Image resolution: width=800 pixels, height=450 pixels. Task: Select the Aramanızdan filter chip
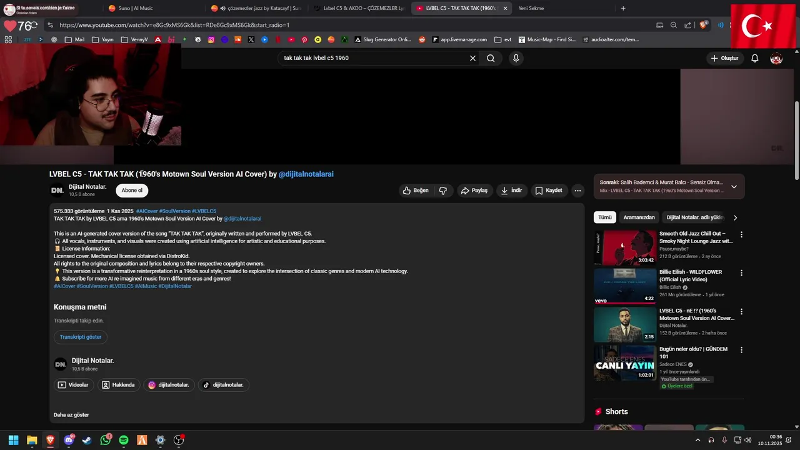pos(639,217)
